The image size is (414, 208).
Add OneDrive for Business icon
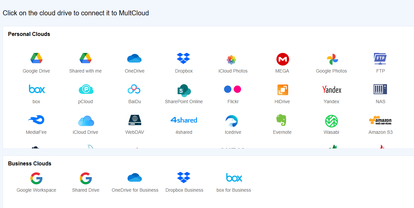click(x=135, y=178)
